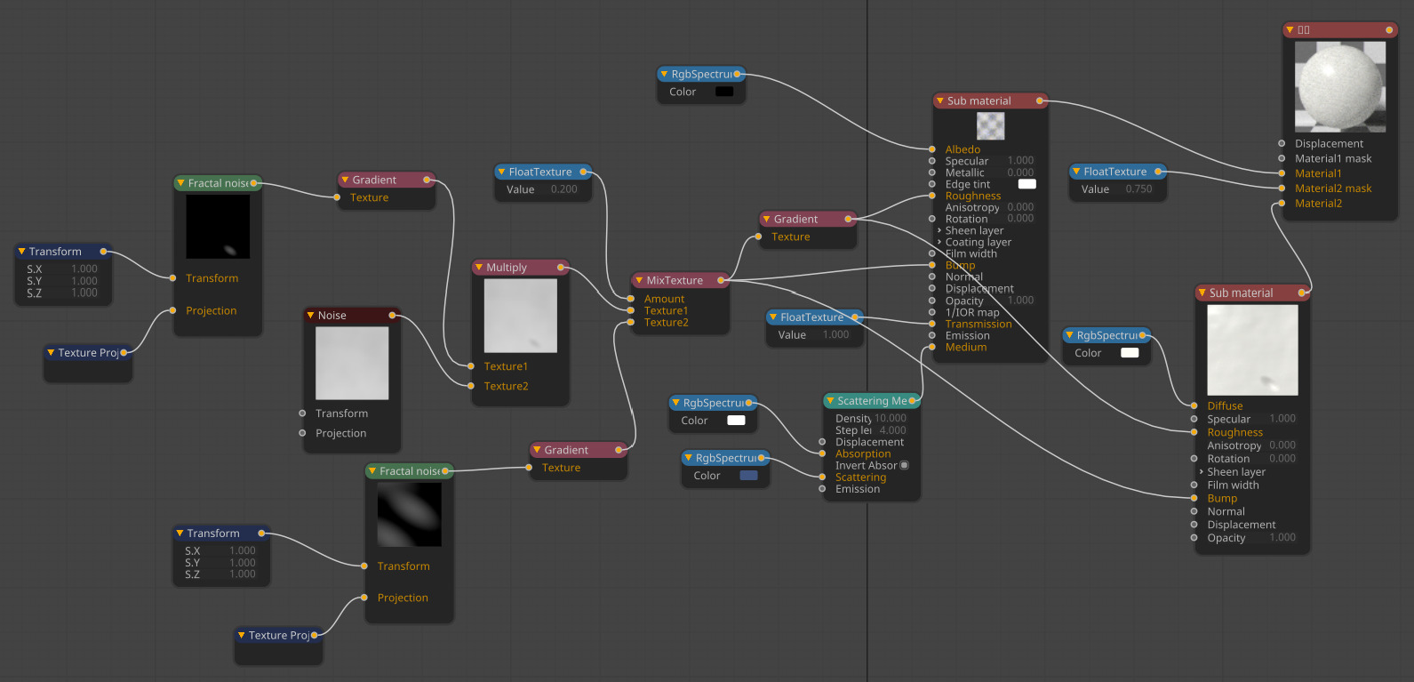Viewport: 1414px width, 682px height.
Task: Toggle the Invert Absorption checkbox
Action: coord(904,465)
